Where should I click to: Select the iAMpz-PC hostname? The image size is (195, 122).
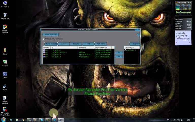click(x=82, y=52)
